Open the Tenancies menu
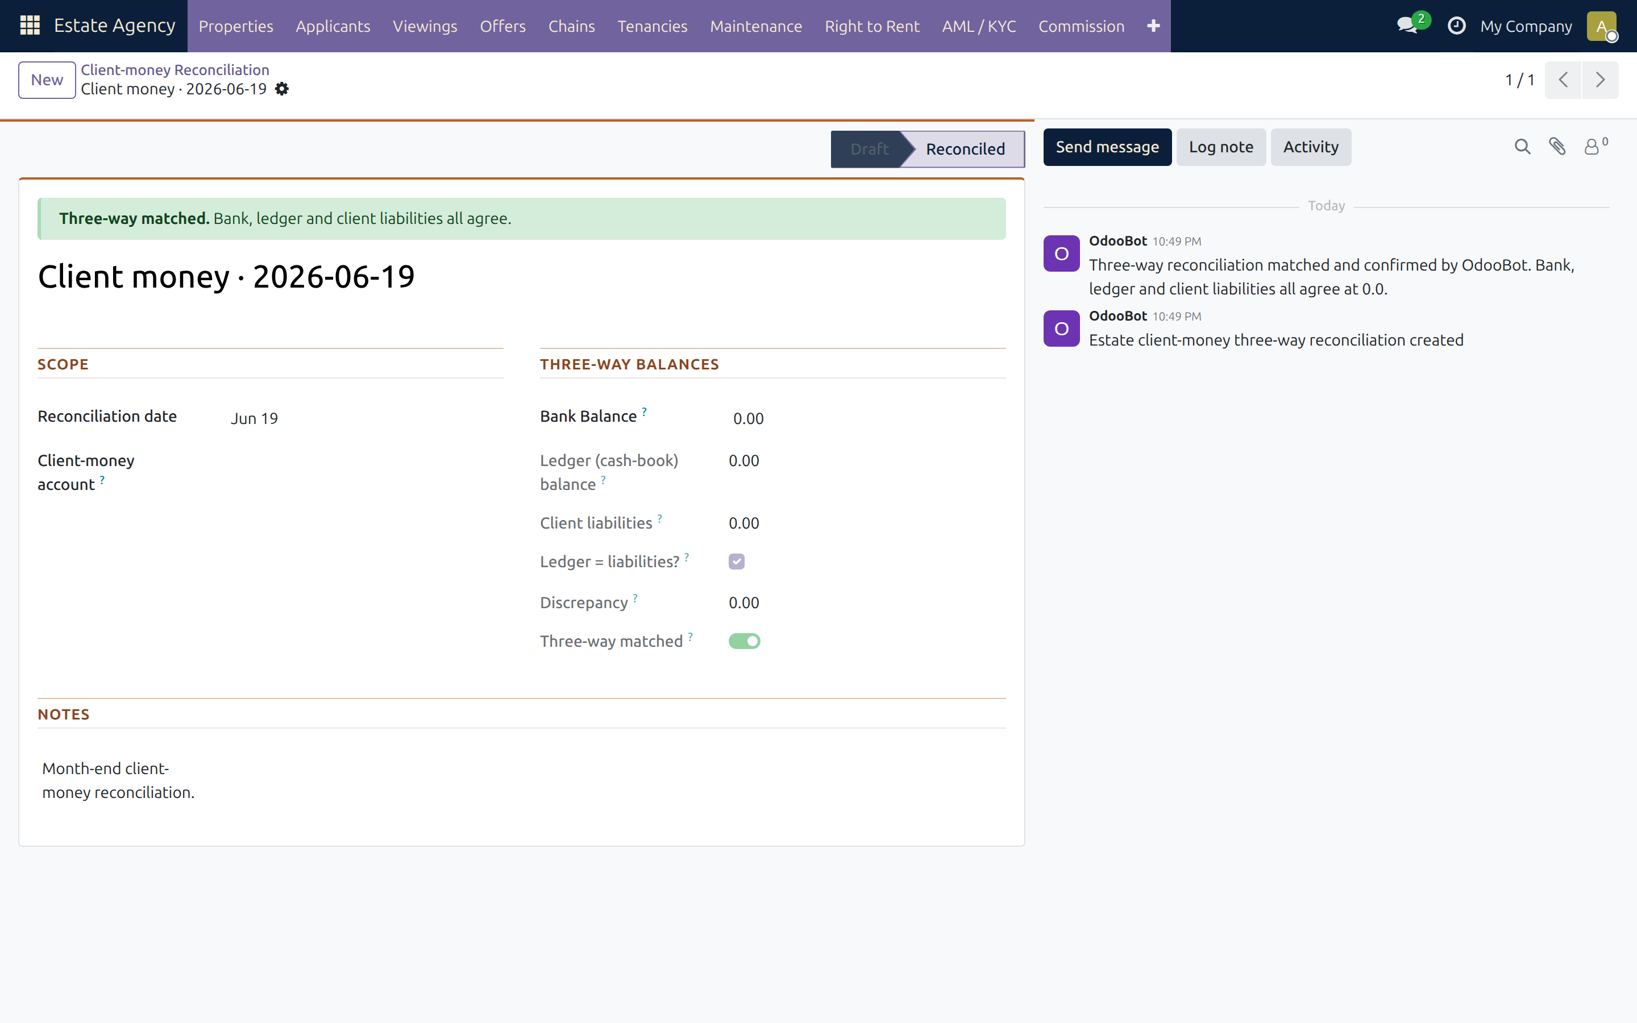The width and height of the screenshot is (1637, 1023). pyautogui.click(x=652, y=26)
